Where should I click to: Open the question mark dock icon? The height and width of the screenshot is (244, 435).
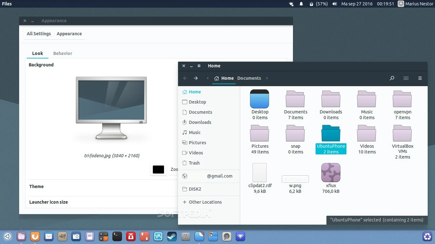186,236
